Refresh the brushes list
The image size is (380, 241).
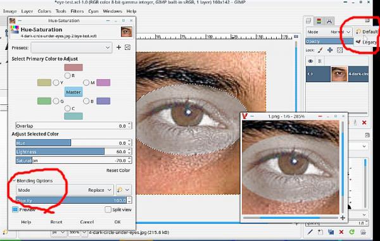click(x=352, y=232)
